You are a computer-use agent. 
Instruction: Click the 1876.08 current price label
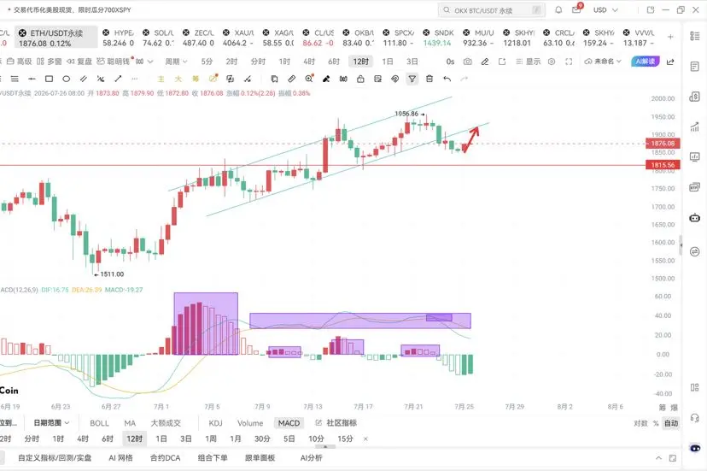[x=663, y=144]
